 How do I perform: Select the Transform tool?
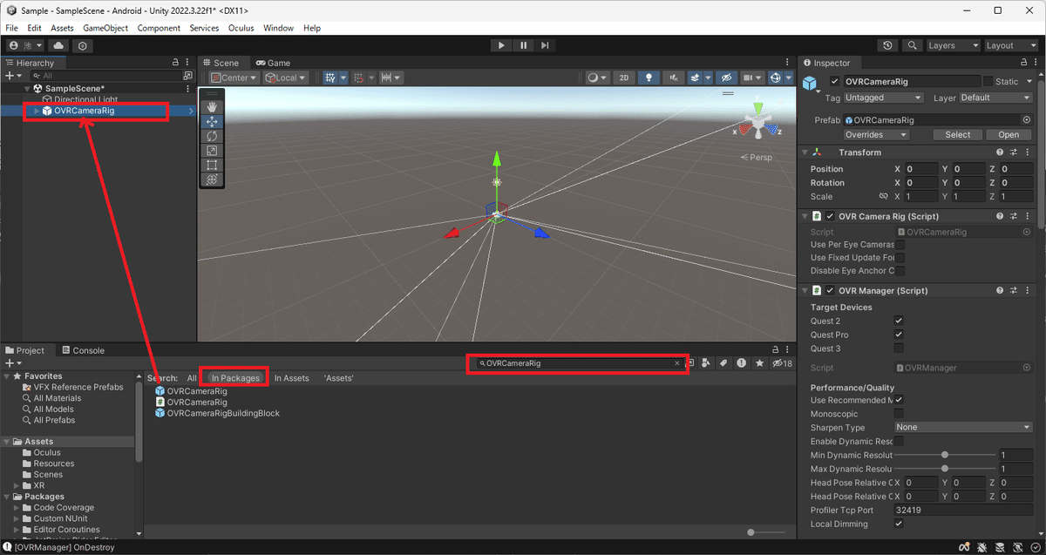pyautogui.click(x=212, y=179)
